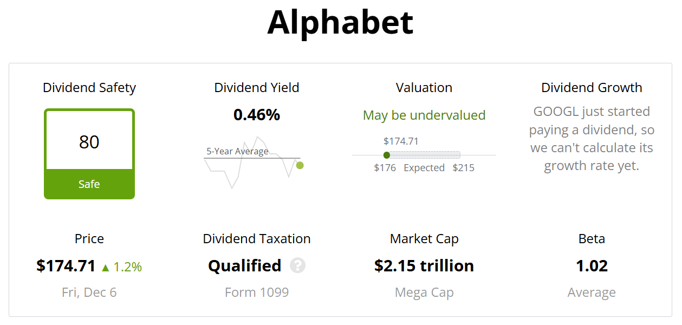This screenshot has width=682, height=325.
Task: Click the question mark help icon beside Qualified
Action: [297, 265]
